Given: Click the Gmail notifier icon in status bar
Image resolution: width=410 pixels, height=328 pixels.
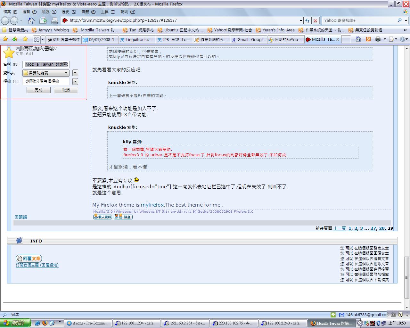Looking at the screenshot, I should point(342,315).
